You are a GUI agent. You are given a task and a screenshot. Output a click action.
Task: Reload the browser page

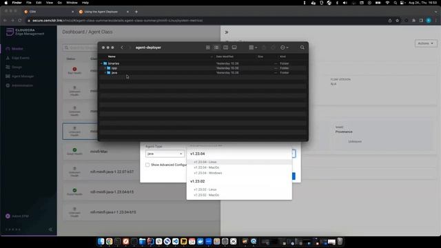pos(20,21)
